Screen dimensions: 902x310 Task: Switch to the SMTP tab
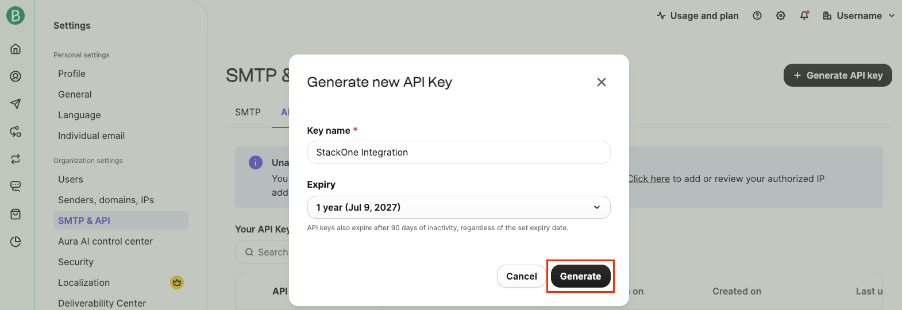[248, 112]
